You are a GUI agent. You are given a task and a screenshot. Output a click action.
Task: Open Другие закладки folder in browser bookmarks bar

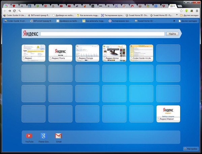[x=189, y=16]
